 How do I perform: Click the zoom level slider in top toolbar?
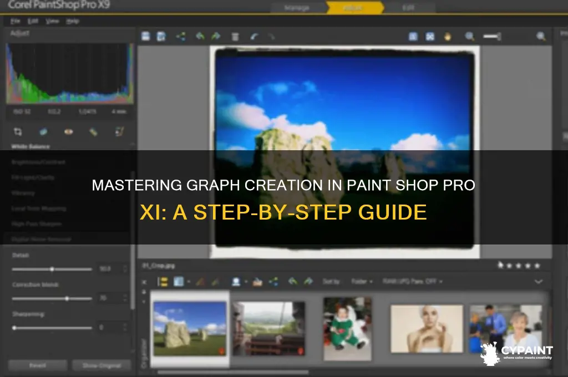493,36
